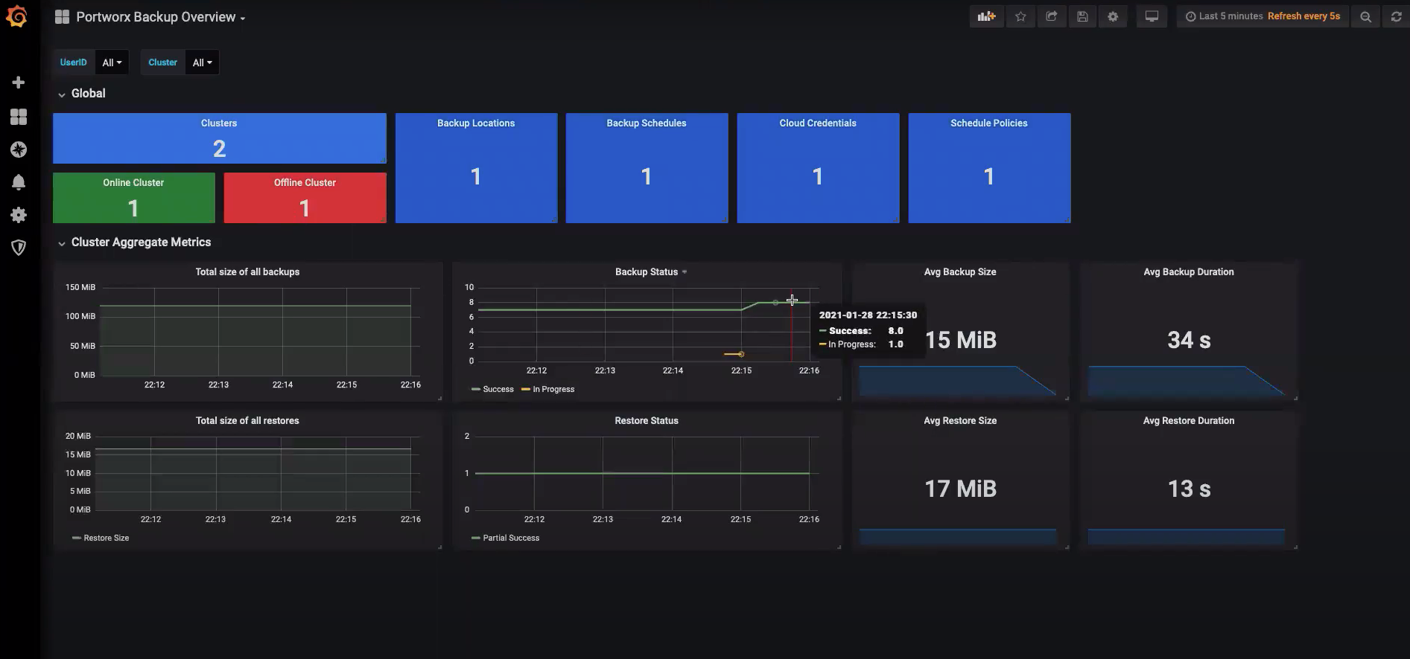Open the Last 5 minutes time picker
Viewport: 1410px width, 659px height.
[1230, 16]
